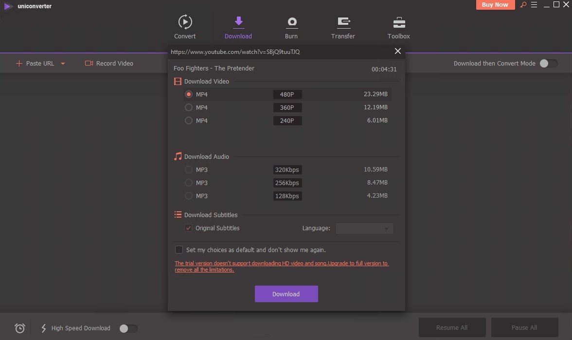Screen dimensions: 572x340
Task: Click the 240P resolution label
Action: [287, 121]
